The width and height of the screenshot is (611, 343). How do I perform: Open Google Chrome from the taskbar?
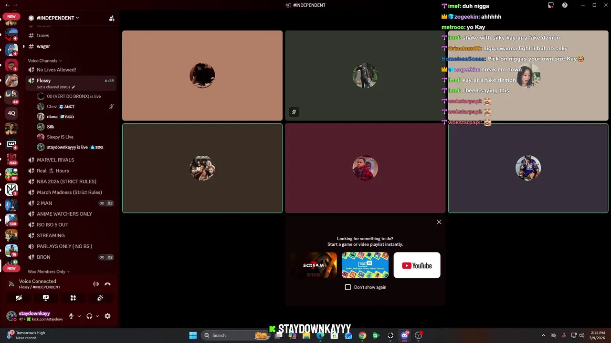click(362, 335)
